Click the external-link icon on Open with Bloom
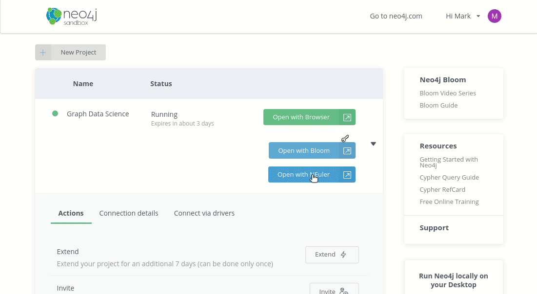The image size is (537, 294). tap(347, 150)
